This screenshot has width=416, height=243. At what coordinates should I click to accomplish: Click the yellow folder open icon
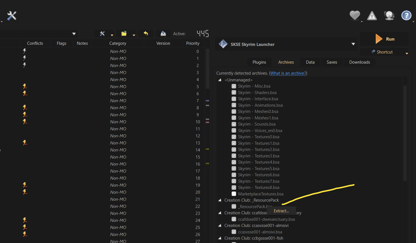(124, 34)
